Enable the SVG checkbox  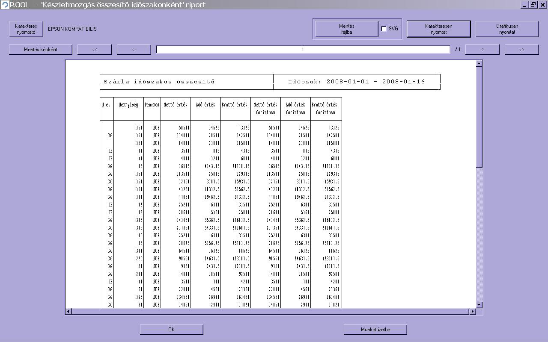tap(384, 29)
